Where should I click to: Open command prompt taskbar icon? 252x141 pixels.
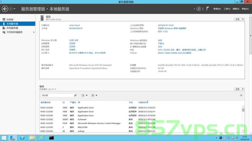51,138
